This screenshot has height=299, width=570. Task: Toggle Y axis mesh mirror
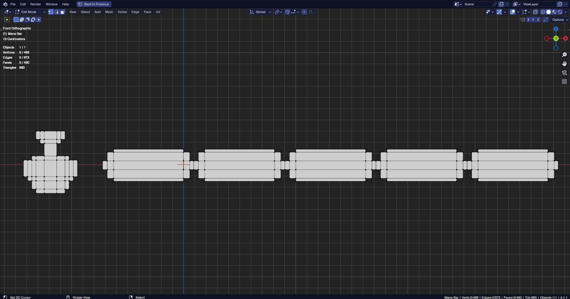pos(533,20)
